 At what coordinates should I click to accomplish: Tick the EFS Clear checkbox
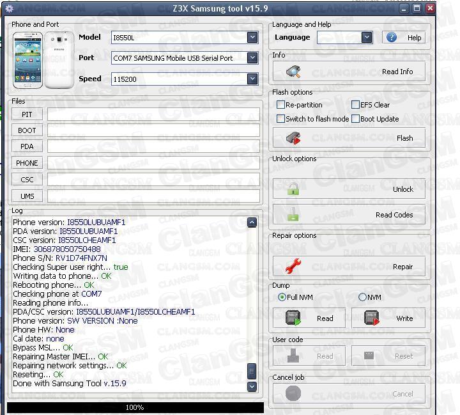pos(355,105)
